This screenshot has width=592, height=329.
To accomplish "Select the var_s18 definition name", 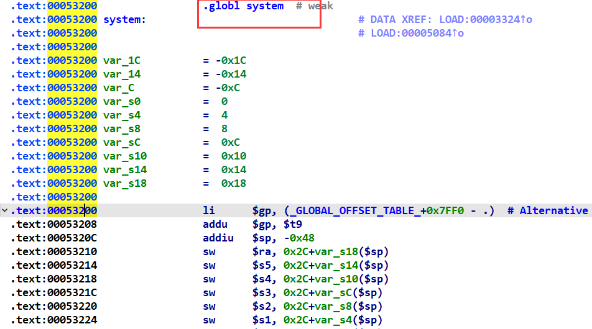I will click(x=125, y=184).
